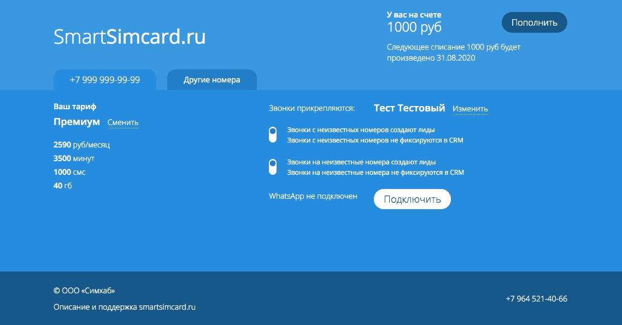Screen dimensions: 622x325
Task: Click Изменить next to Тест Тестовый
Action: pyautogui.click(x=470, y=109)
